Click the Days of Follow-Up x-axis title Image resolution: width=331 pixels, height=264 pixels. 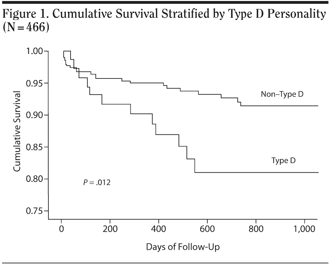pos(183,247)
